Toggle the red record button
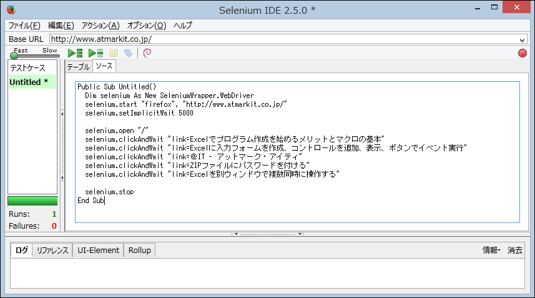The image size is (535, 298). (522, 54)
